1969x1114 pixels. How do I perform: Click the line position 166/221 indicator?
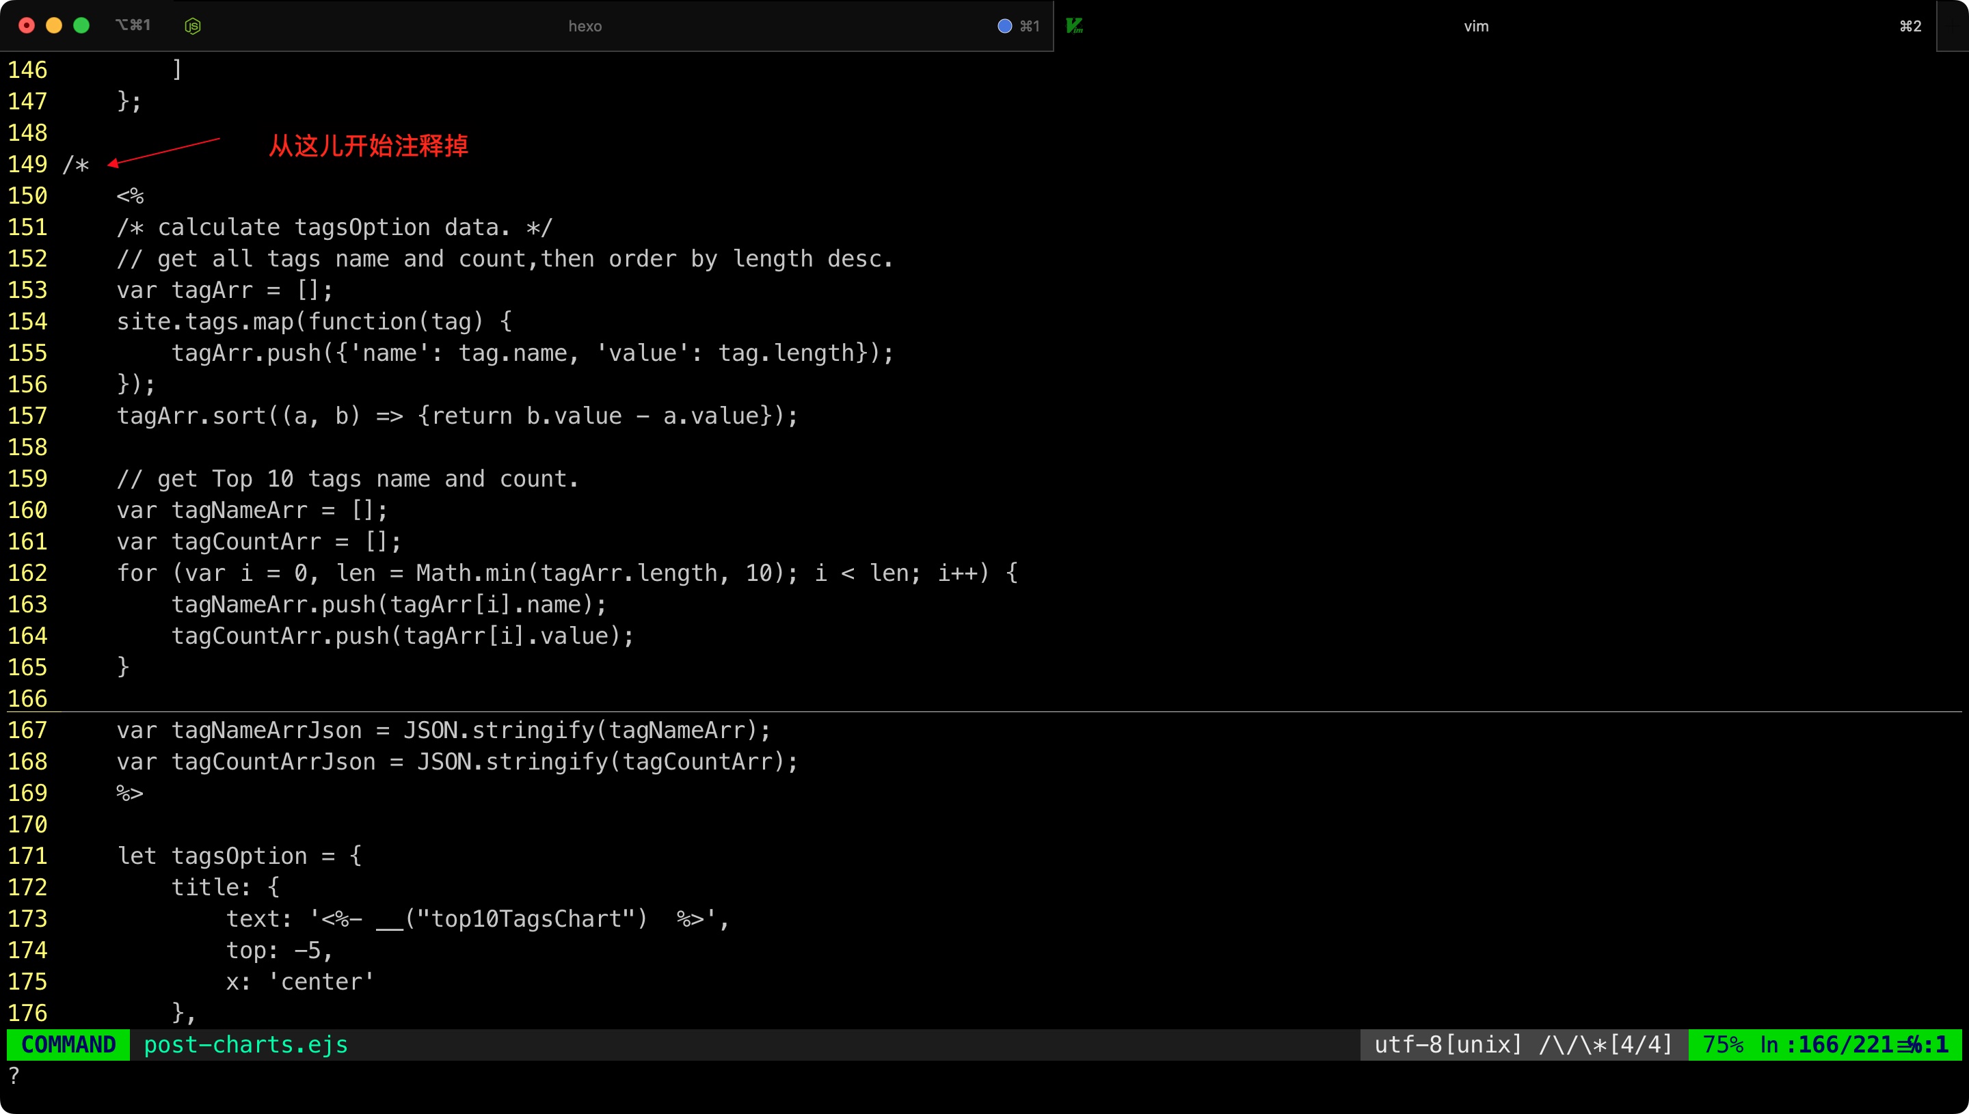(1845, 1044)
